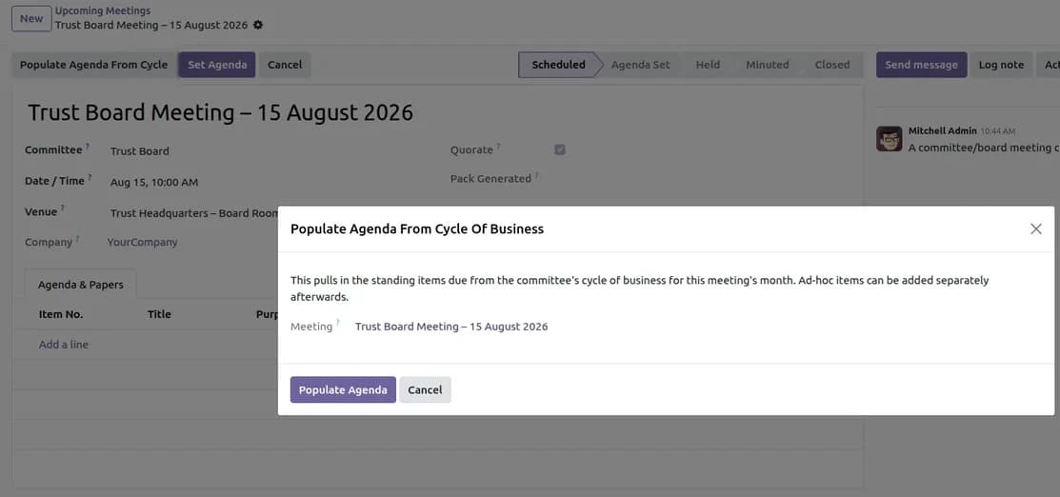The width and height of the screenshot is (1060, 497).
Task: Click the help mark next to Pack Generated
Action: coord(537,176)
